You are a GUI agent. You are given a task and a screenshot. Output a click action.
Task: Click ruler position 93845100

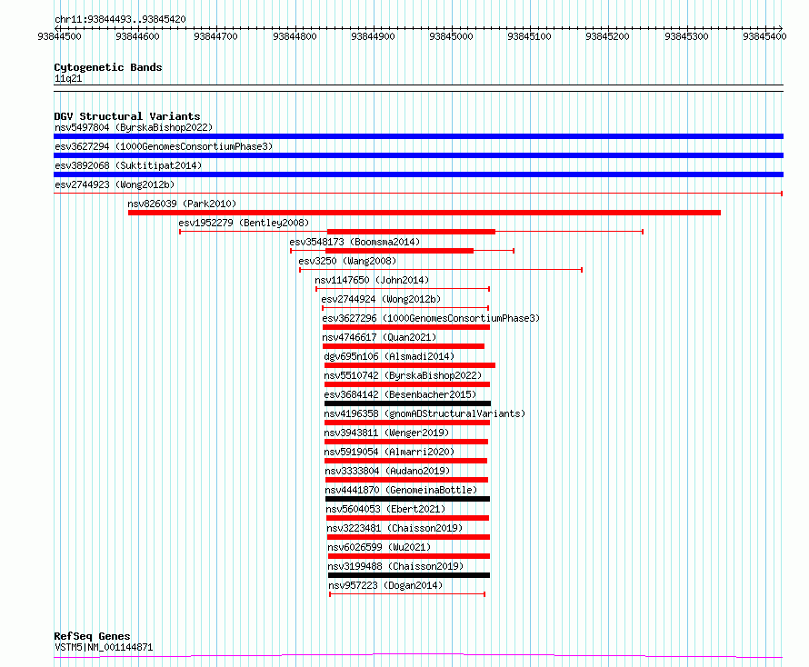pyautogui.click(x=529, y=36)
